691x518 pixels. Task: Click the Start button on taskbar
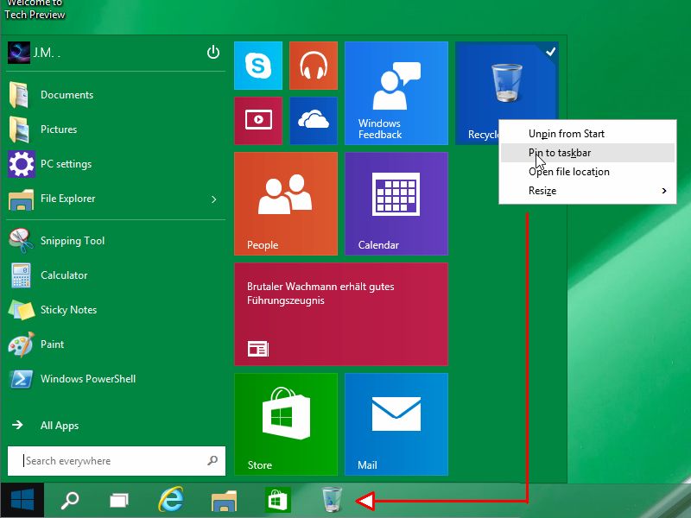click(x=22, y=500)
